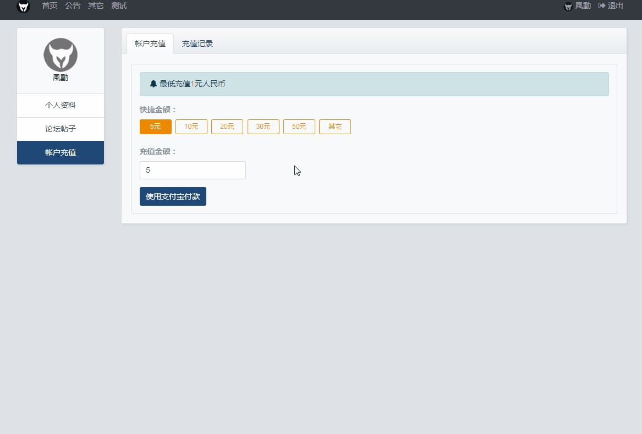Focus the 充值金额 input field
This screenshot has height=434, width=642.
[x=193, y=171]
